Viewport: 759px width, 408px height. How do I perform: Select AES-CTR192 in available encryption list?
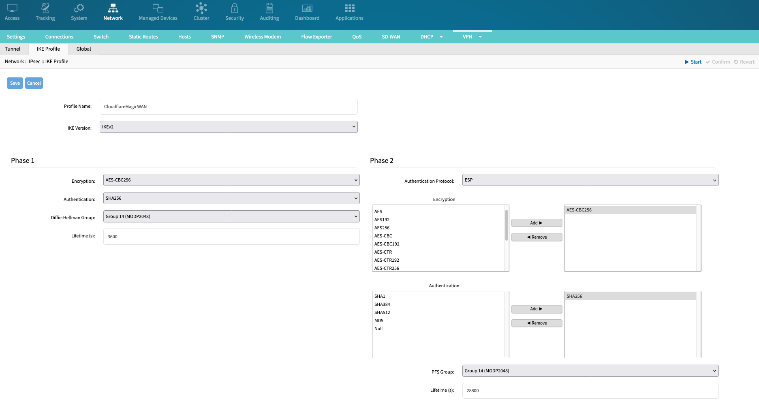pos(438,260)
